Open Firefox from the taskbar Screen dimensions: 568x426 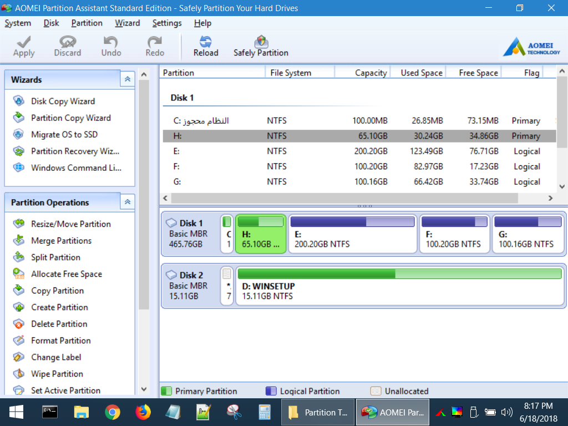click(x=143, y=412)
